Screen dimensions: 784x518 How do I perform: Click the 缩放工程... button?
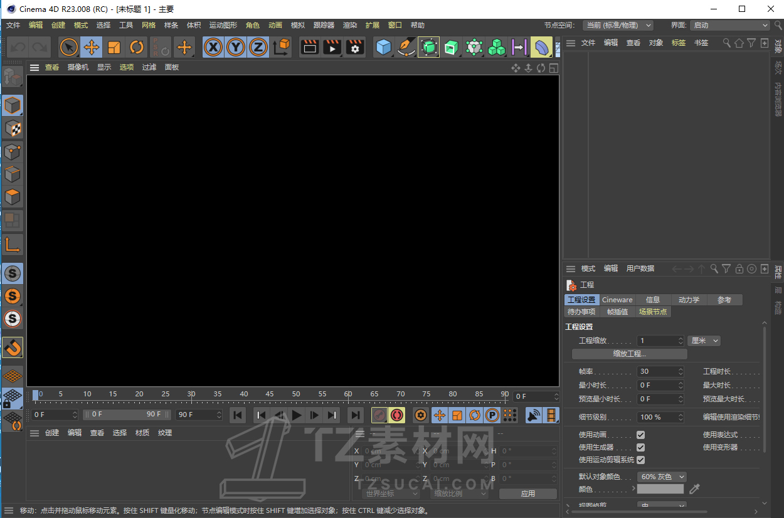(629, 354)
